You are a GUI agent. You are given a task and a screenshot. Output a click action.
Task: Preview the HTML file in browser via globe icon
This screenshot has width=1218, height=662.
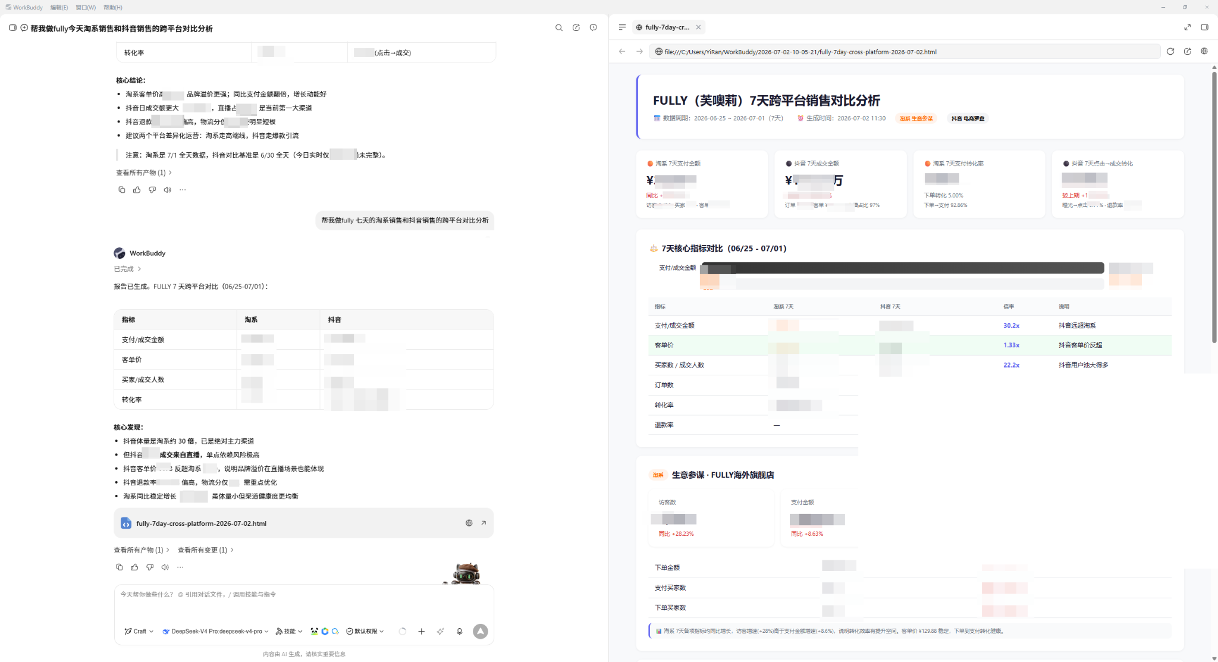pyautogui.click(x=469, y=523)
